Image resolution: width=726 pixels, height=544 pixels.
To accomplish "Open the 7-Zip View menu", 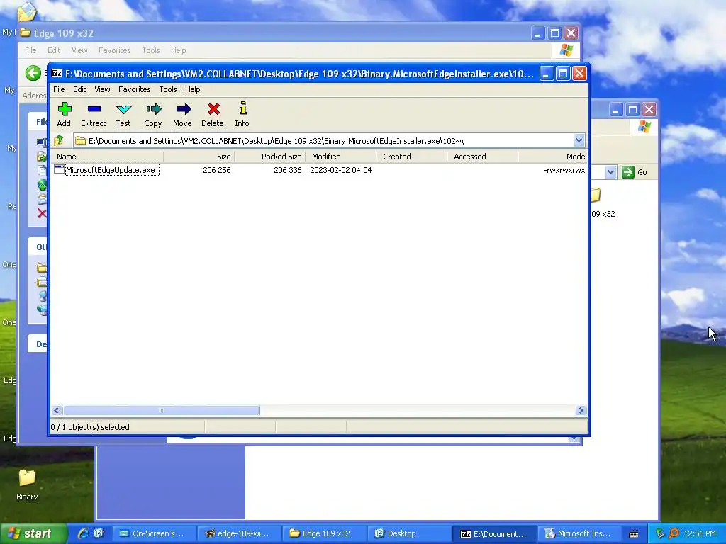I will [x=102, y=89].
